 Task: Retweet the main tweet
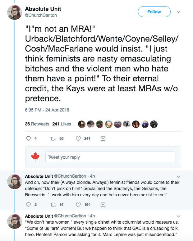click(x=52, y=138)
